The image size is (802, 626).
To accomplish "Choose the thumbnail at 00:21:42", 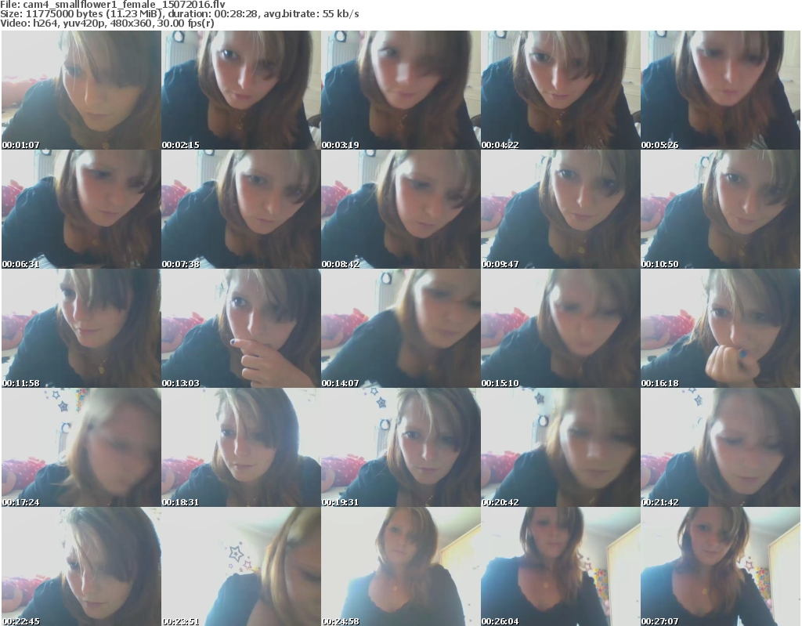I will (x=721, y=448).
